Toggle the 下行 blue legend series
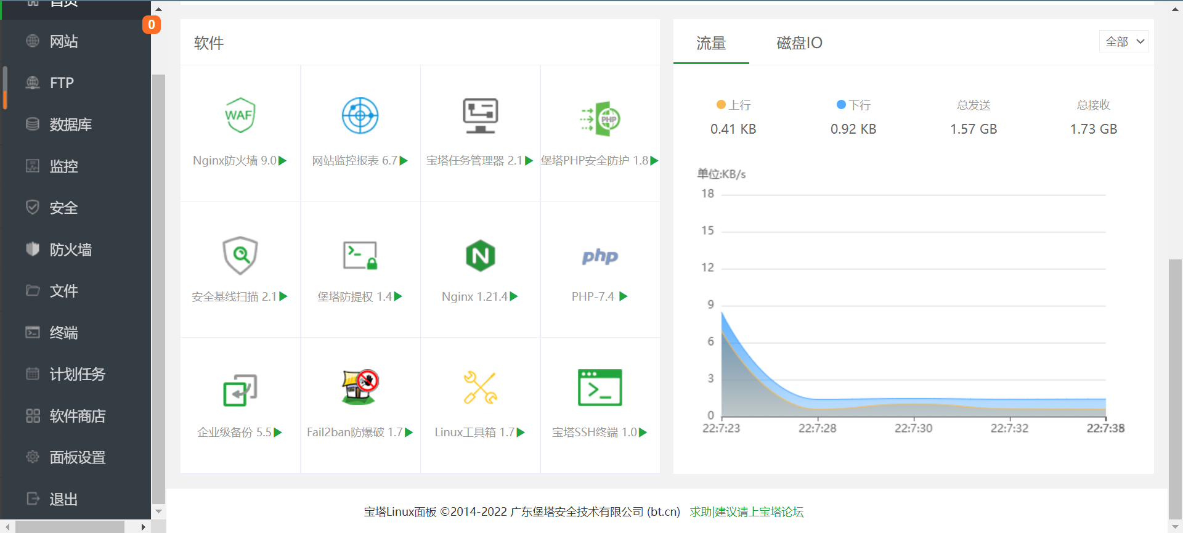 point(853,105)
